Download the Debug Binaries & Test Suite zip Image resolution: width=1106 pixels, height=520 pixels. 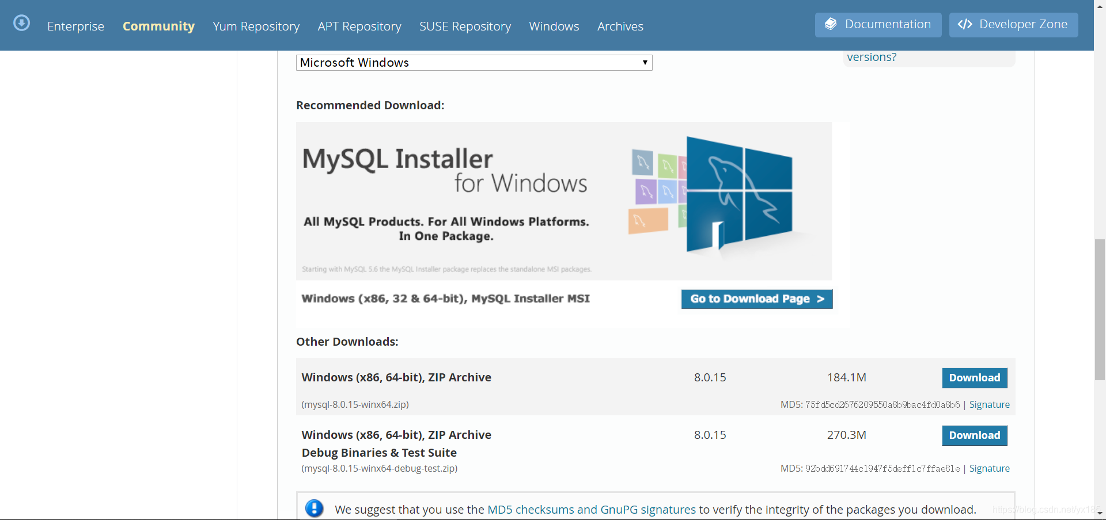(975, 435)
